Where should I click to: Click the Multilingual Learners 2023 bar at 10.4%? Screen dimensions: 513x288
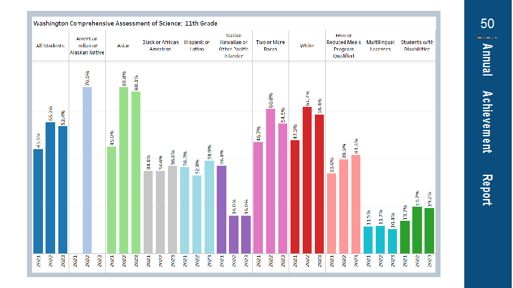pyautogui.click(x=392, y=241)
